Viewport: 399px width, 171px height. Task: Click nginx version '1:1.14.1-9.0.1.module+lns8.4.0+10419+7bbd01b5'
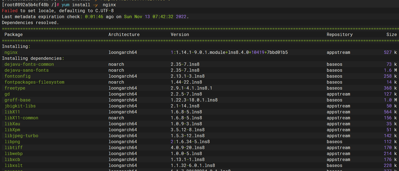pyautogui.click(x=229, y=52)
